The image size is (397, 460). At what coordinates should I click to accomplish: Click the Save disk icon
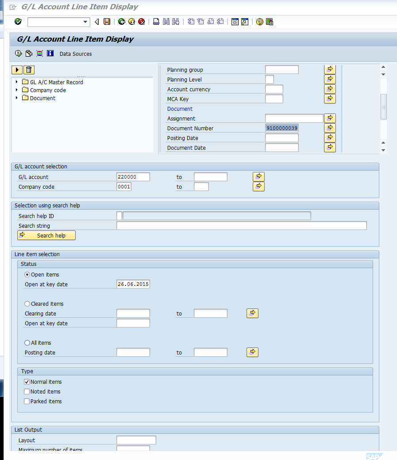pyautogui.click(x=107, y=22)
